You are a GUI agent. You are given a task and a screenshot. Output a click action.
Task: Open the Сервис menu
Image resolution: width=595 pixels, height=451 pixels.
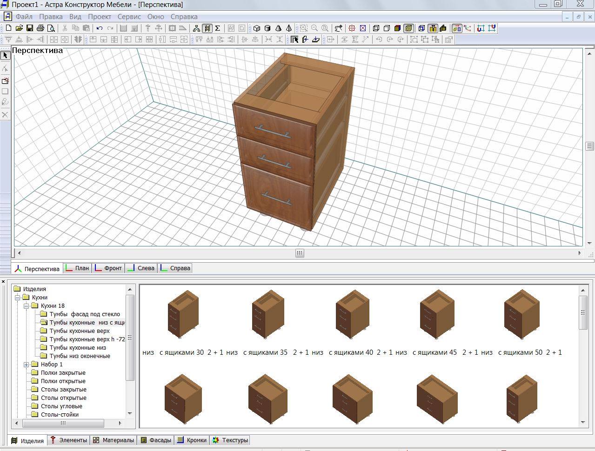(129, 17)
